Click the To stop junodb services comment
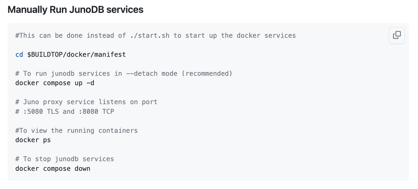 [65, 159]
